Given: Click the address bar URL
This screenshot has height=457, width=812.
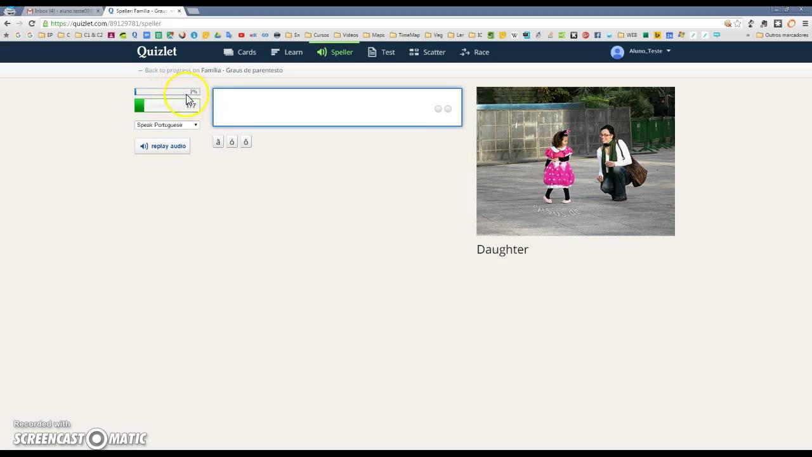Looking at the screenshot, I should (106, 23).
